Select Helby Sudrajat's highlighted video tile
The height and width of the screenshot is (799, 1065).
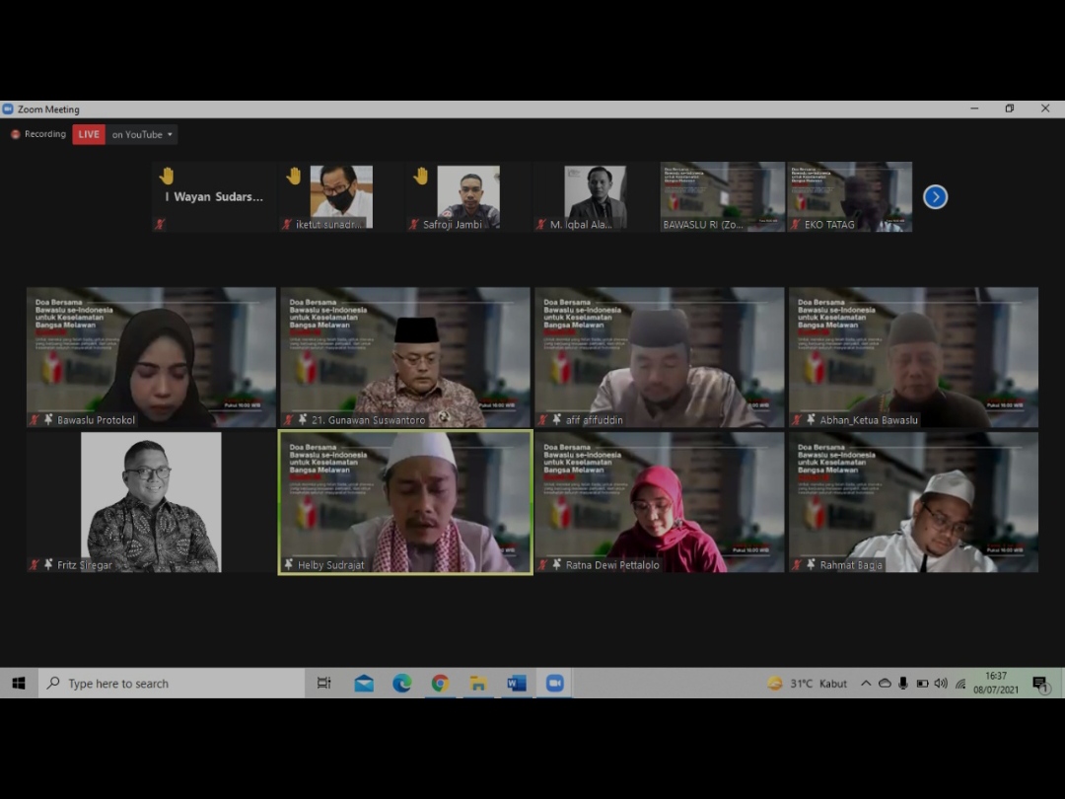click(405, 502)
